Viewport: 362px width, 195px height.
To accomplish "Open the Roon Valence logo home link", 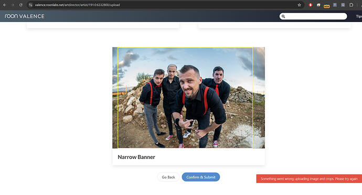I will coord(25,16).
